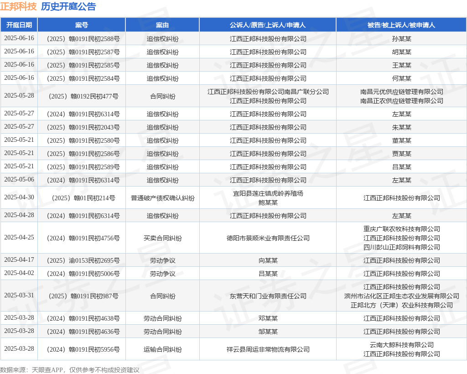
Task: Select case number (2024)赣0191民初5956号
Action: point(83,349)
